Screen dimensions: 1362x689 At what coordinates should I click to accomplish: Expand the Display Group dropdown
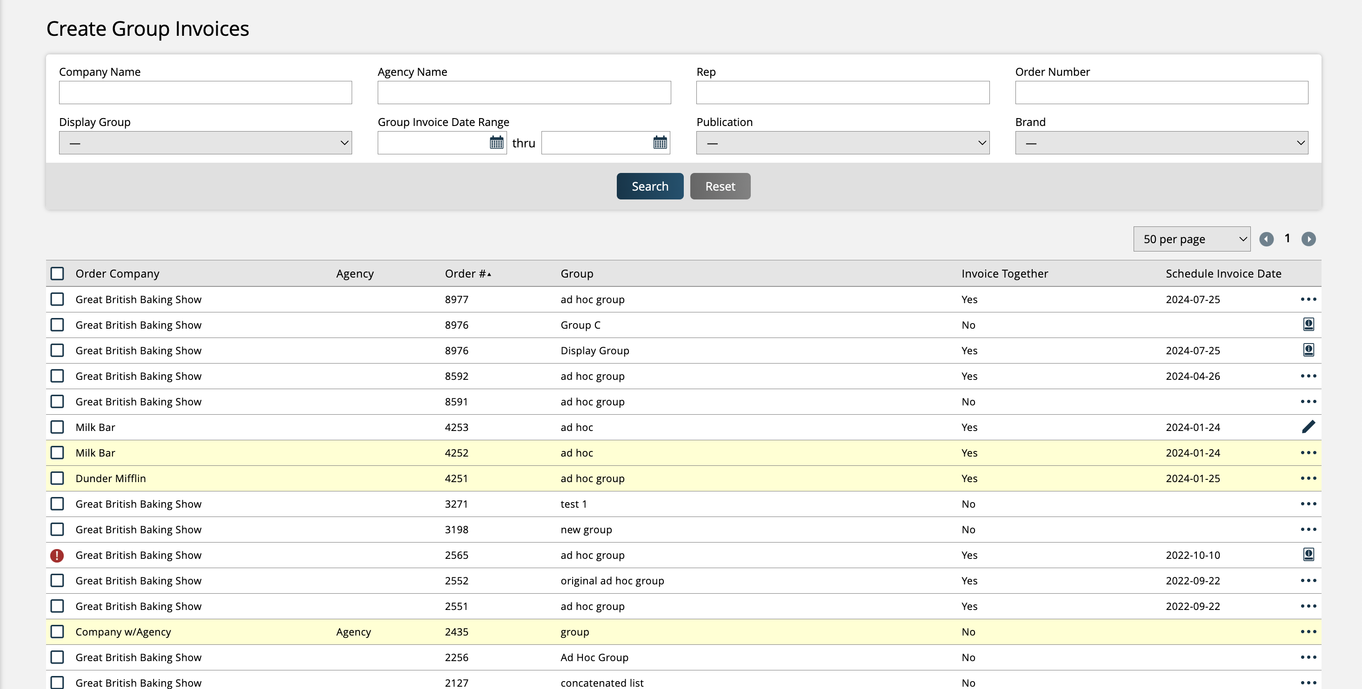pos(205,143)
